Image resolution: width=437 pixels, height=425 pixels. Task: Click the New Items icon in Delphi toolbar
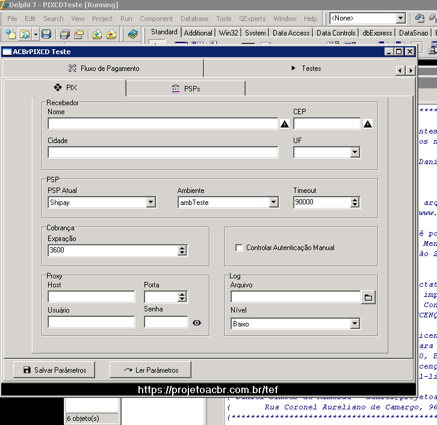point(11,34)
